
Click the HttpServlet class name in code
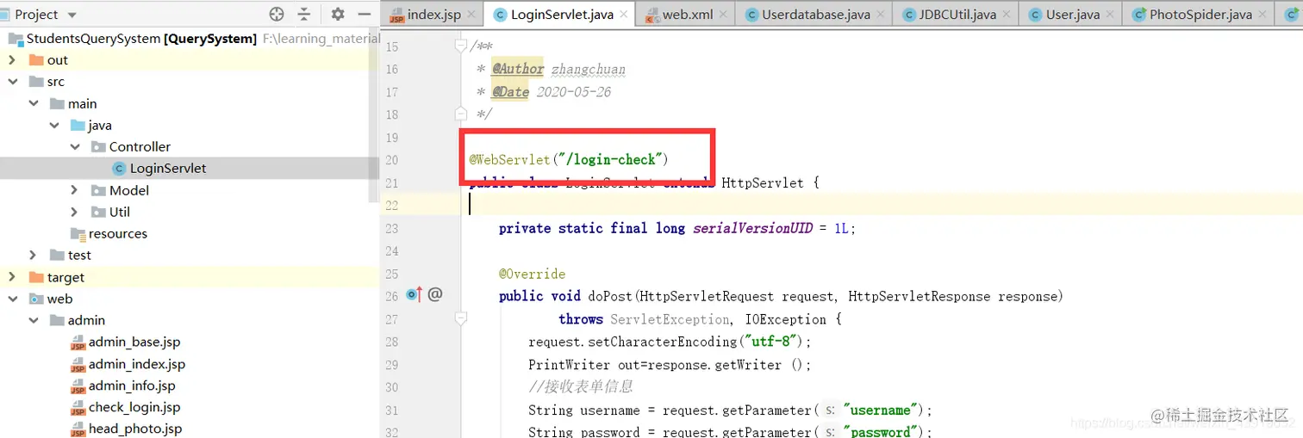pos(763,182)
